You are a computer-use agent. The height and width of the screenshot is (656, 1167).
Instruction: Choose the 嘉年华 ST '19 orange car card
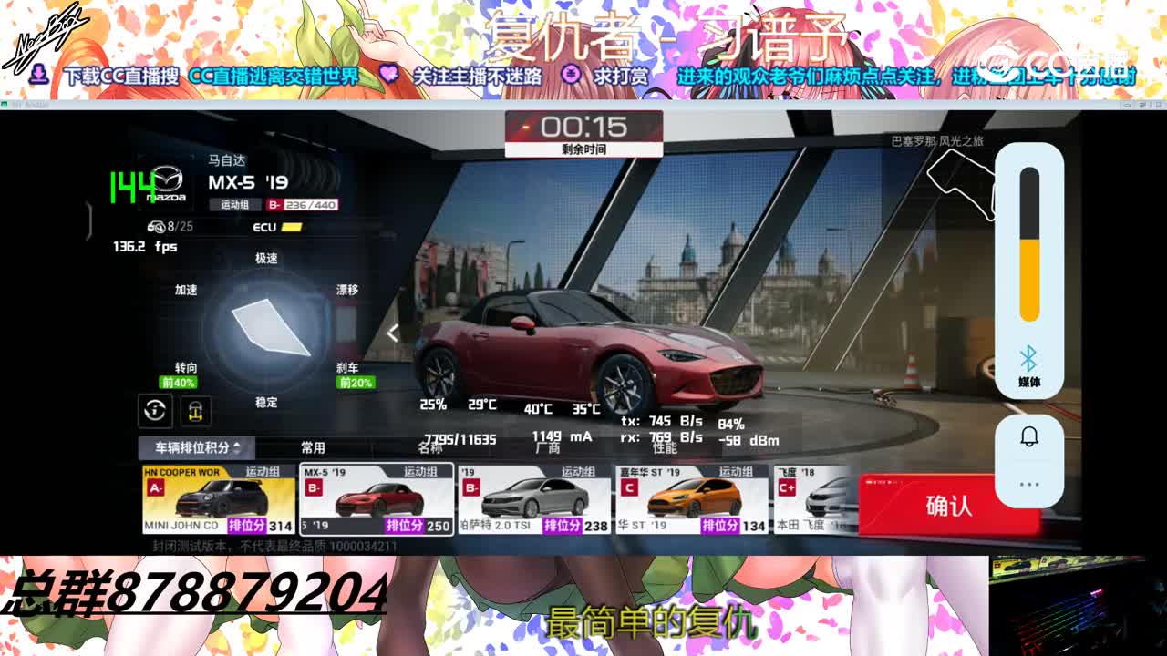pyautogui.click(x=692, y=499)
